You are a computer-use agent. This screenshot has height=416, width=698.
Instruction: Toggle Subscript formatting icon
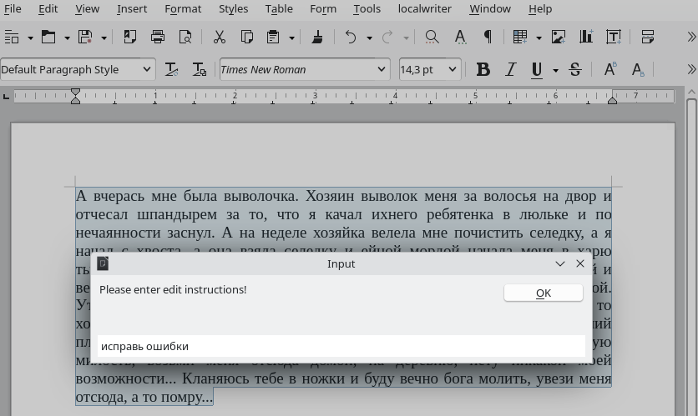pos(637,70)
